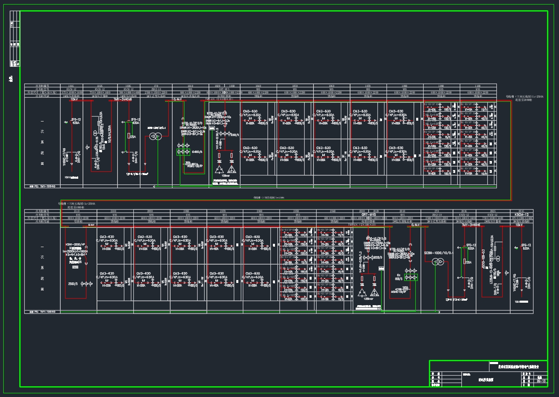
Task: Click the upper transformer symbol beside the 0.4kV bus
Action: [x=156, y=136]
